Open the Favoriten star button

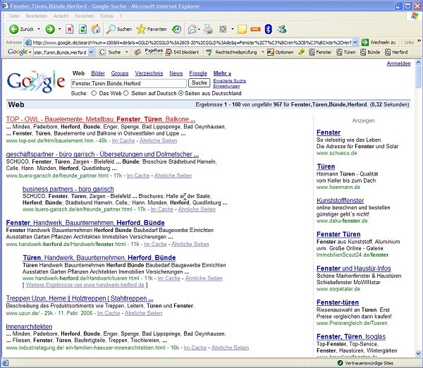152,29
